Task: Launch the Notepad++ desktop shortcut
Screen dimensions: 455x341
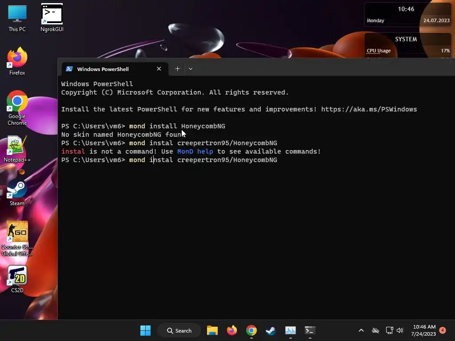Action: click(x=17, y=149)
